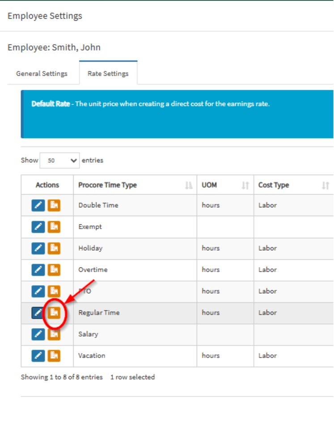Edit the Double Time rate row
Viewport: 334px width, 427px height.
tap(38, 205)
